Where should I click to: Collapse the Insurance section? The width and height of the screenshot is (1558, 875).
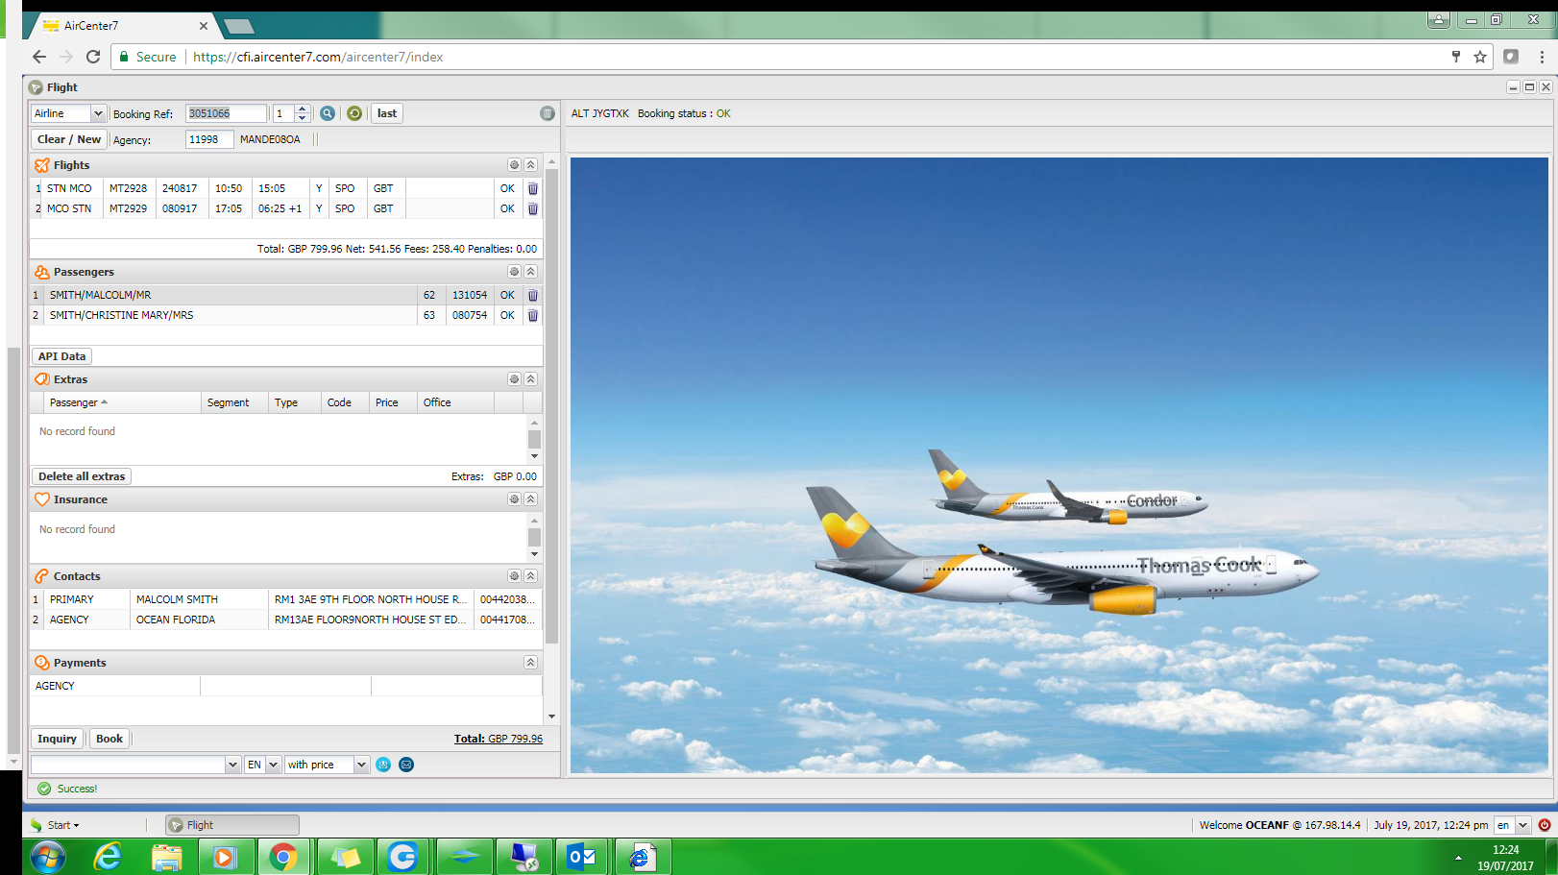(530, 499)
